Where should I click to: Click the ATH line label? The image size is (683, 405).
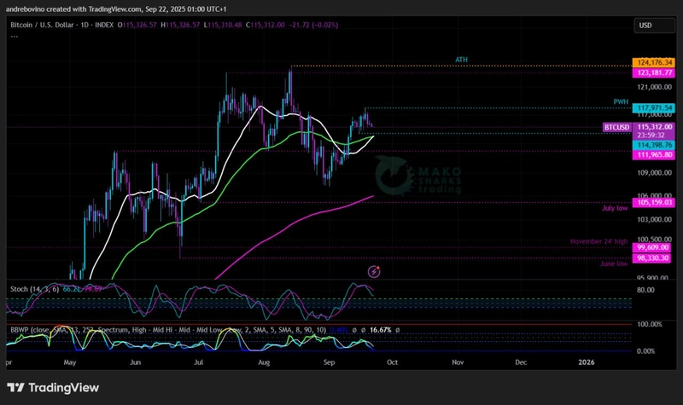coord(461,60)
